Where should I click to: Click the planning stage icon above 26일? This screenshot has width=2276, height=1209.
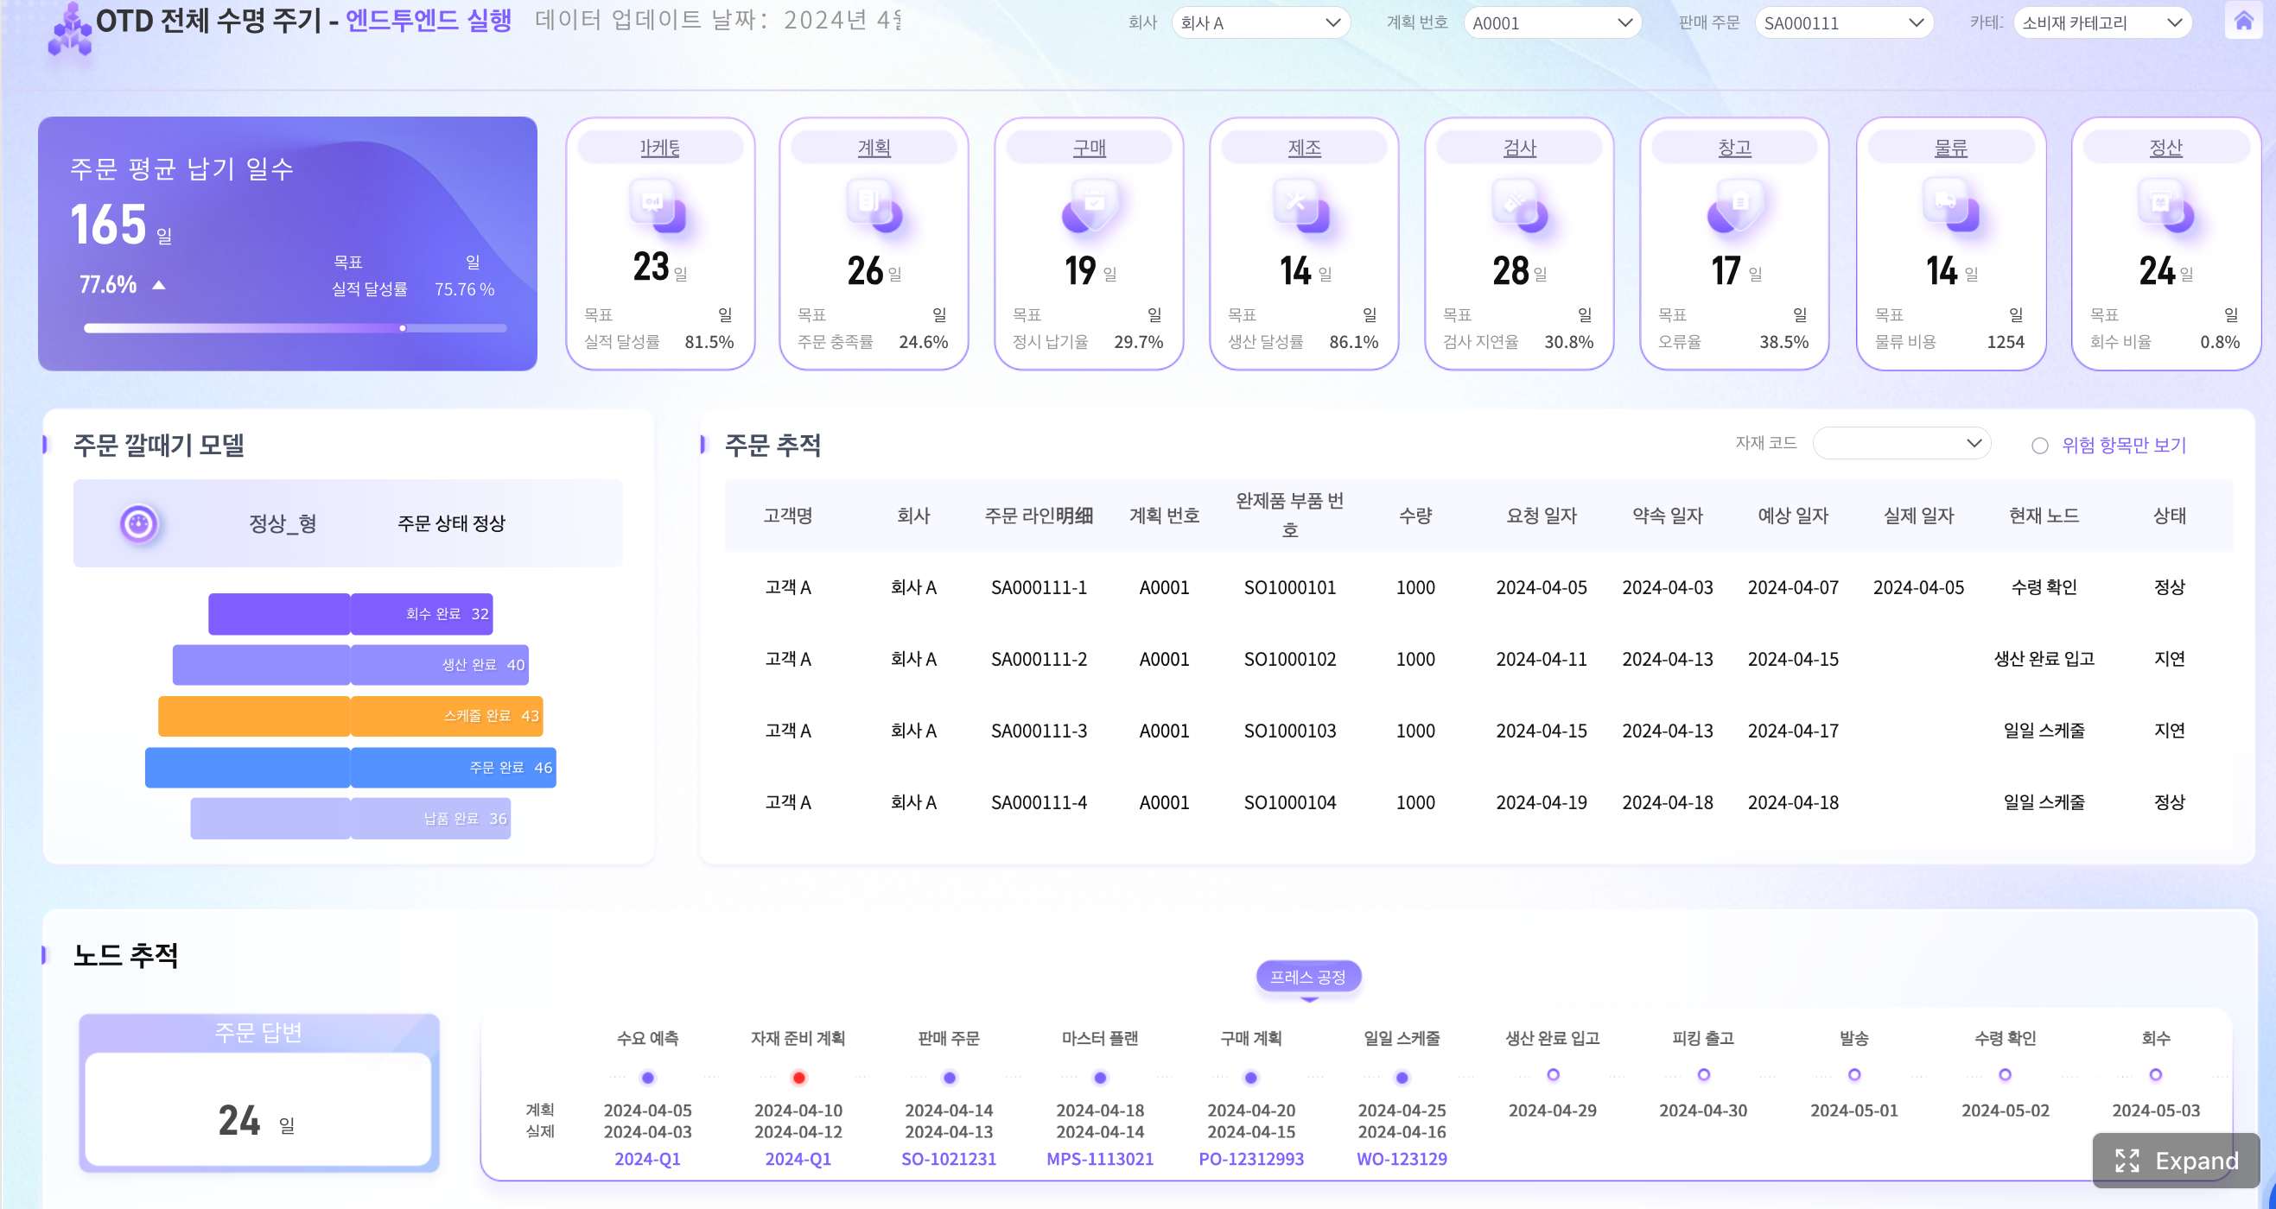click(874, 206)
